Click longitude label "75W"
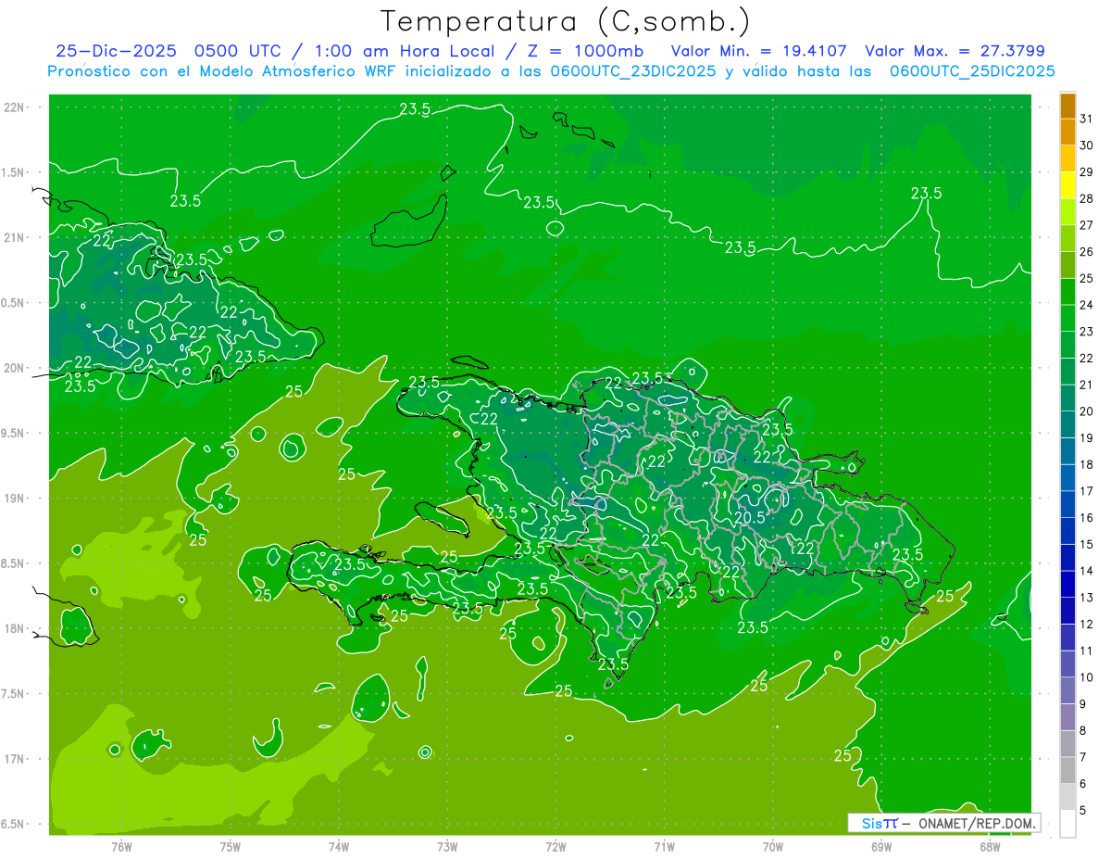 point(231,846)
